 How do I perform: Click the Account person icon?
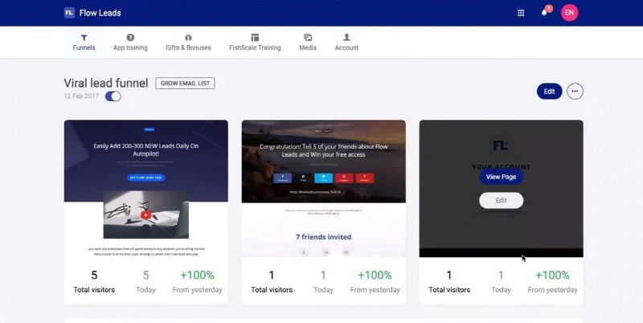[x=346, y=37]
